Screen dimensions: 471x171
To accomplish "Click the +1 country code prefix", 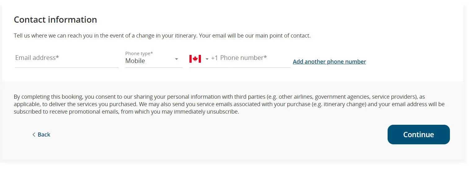I will click(215, 58).
